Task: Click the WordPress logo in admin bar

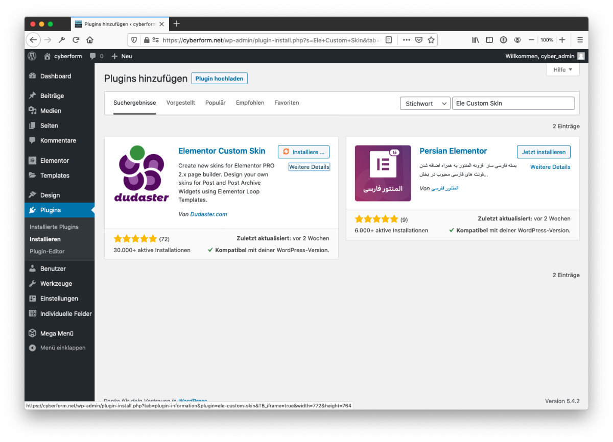Action: (32, 56)
